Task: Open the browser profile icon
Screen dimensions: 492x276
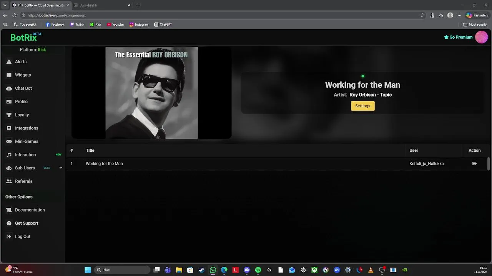Action: click(x=450, y=15)
